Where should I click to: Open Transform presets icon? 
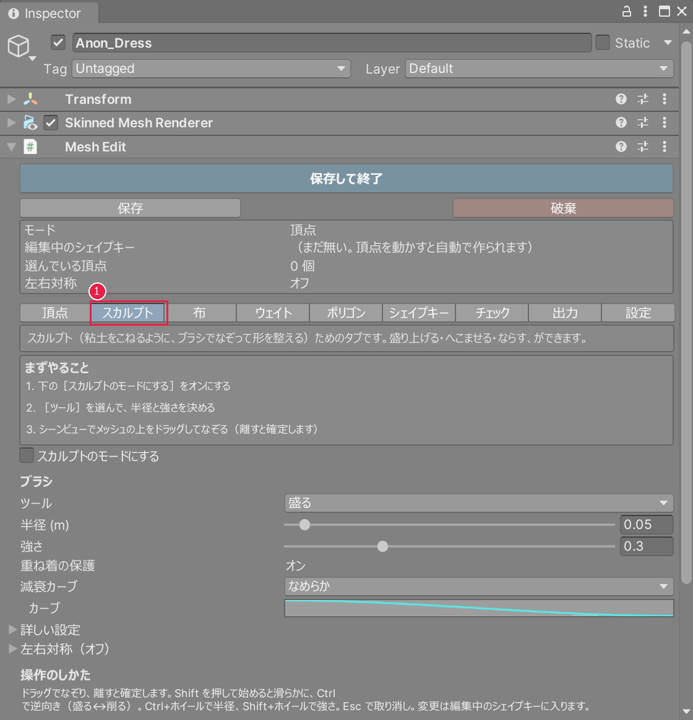click(x=643, y=99)
